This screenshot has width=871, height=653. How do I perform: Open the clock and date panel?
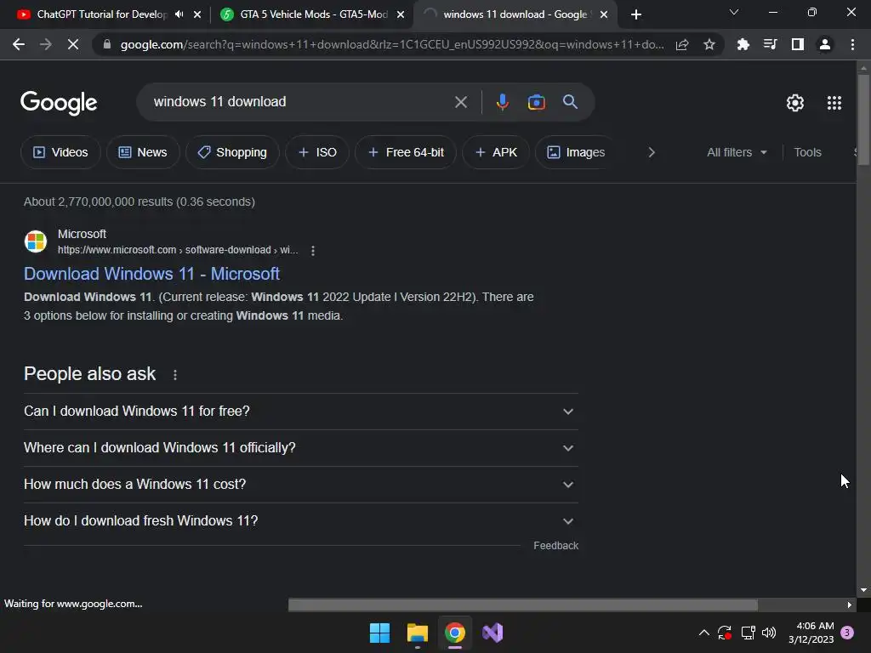(x=811, y=633)
